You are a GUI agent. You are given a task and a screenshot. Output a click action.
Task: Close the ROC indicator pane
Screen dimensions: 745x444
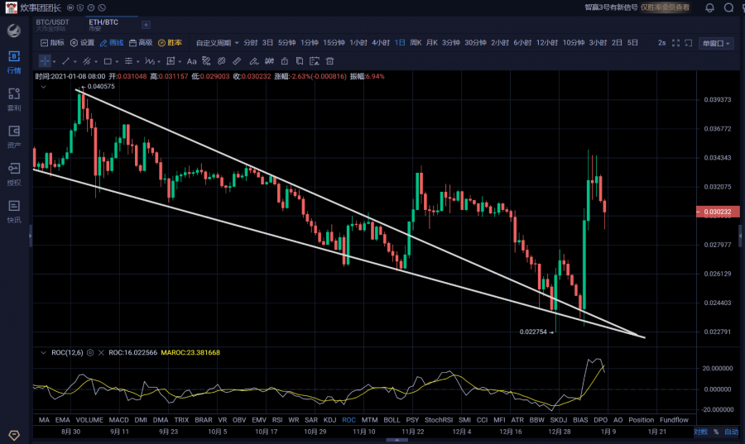pos(102,352)
